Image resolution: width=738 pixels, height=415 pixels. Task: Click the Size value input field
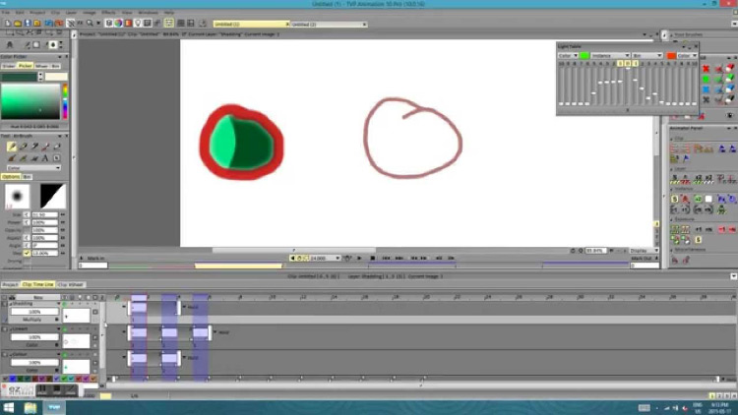point(44,215)
